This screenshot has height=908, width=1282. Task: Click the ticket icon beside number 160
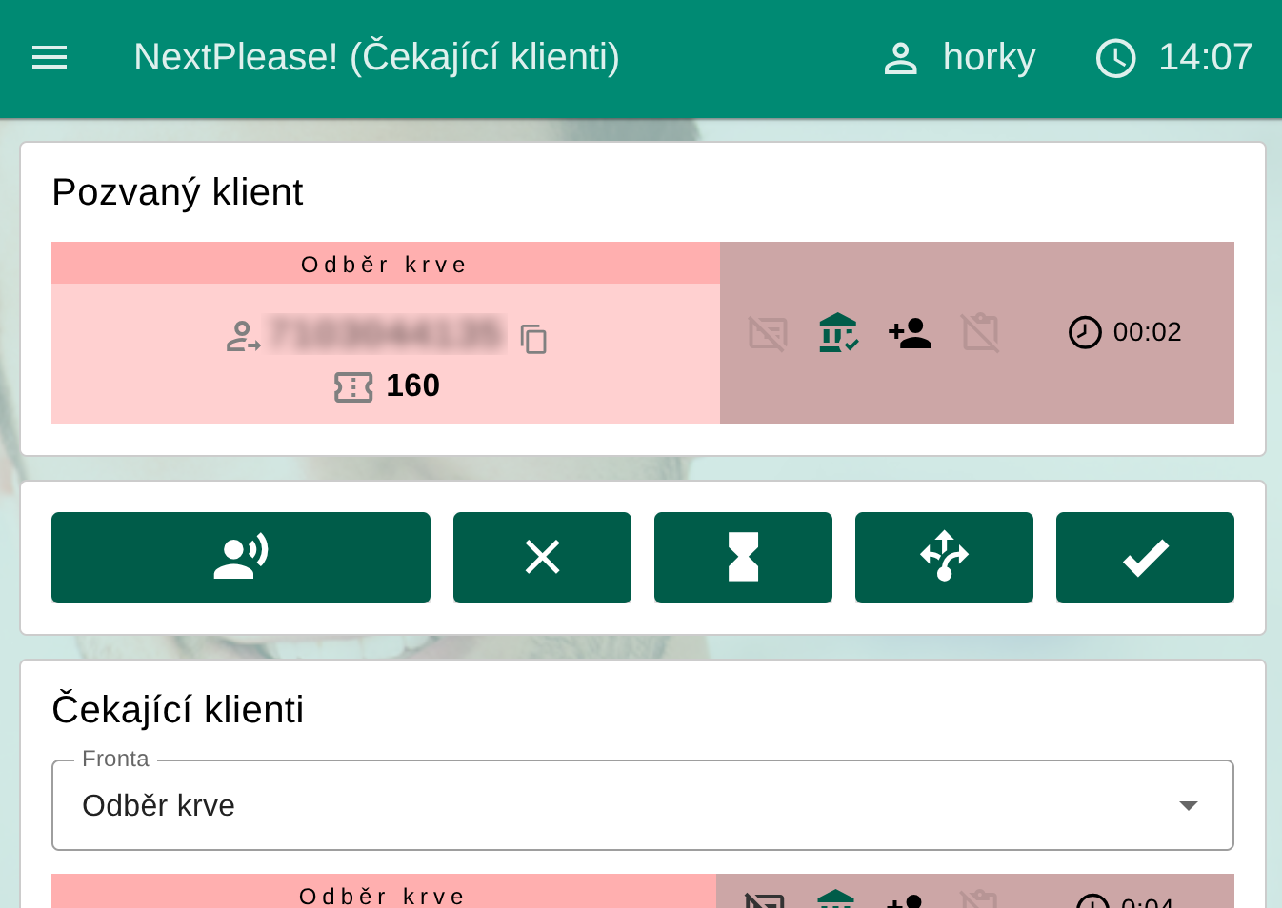pos(353,386)
